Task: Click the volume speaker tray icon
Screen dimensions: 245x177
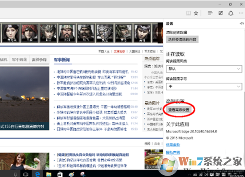Action: [x=206, y=175]
